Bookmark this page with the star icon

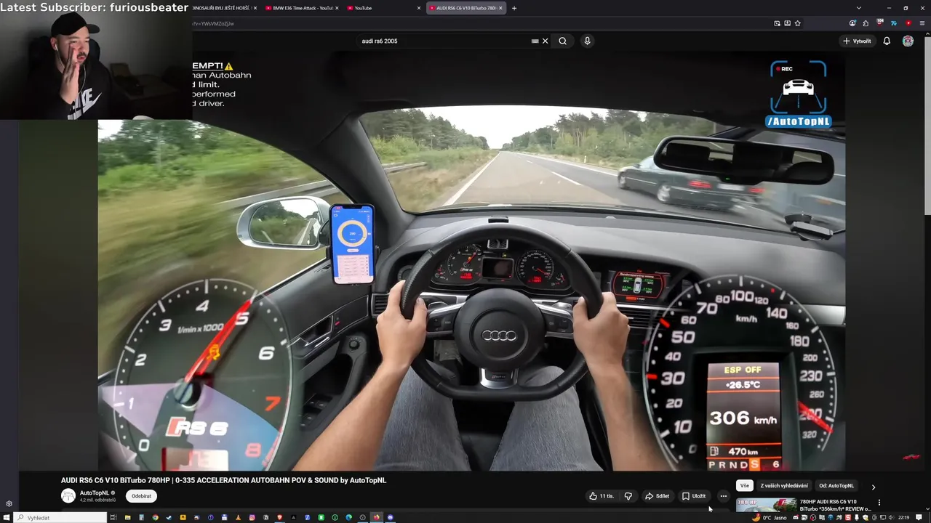(x=798, y=23)
